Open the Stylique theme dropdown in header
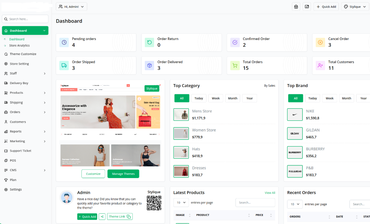 (355, 7)
